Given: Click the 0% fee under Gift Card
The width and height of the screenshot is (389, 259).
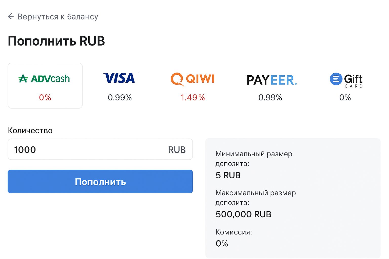Looking at the screenshot, I should pos(345,97).
